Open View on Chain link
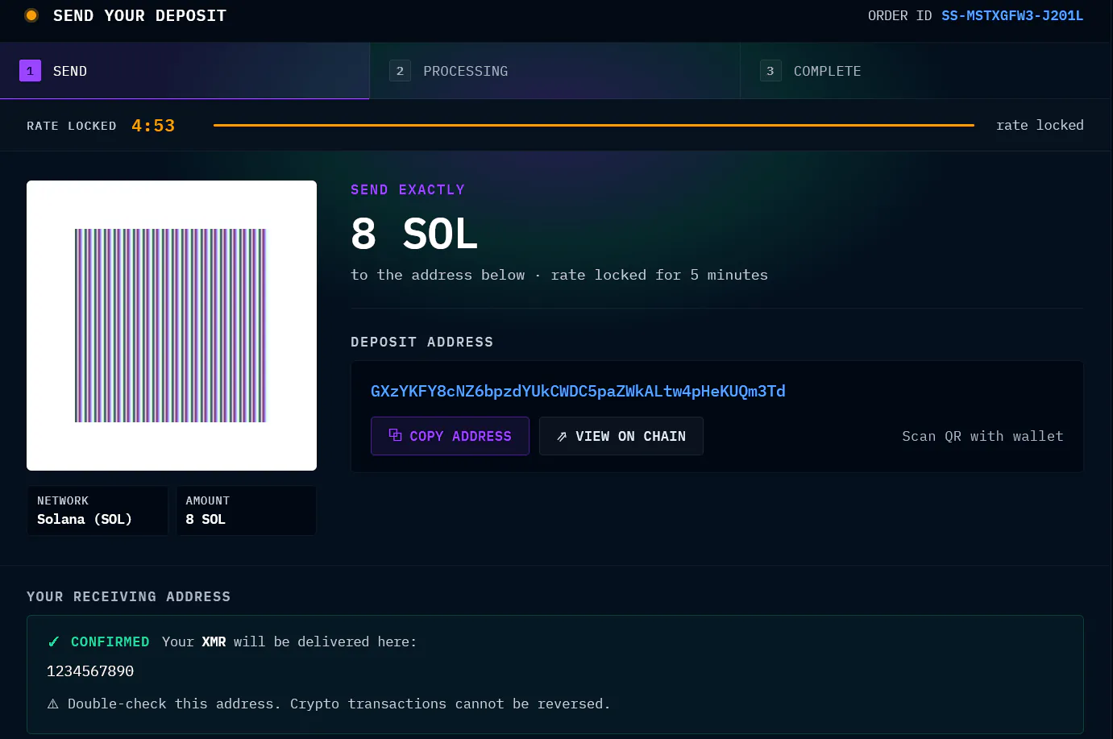 621,436
